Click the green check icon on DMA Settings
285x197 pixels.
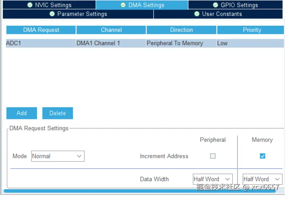coord(123,5)
